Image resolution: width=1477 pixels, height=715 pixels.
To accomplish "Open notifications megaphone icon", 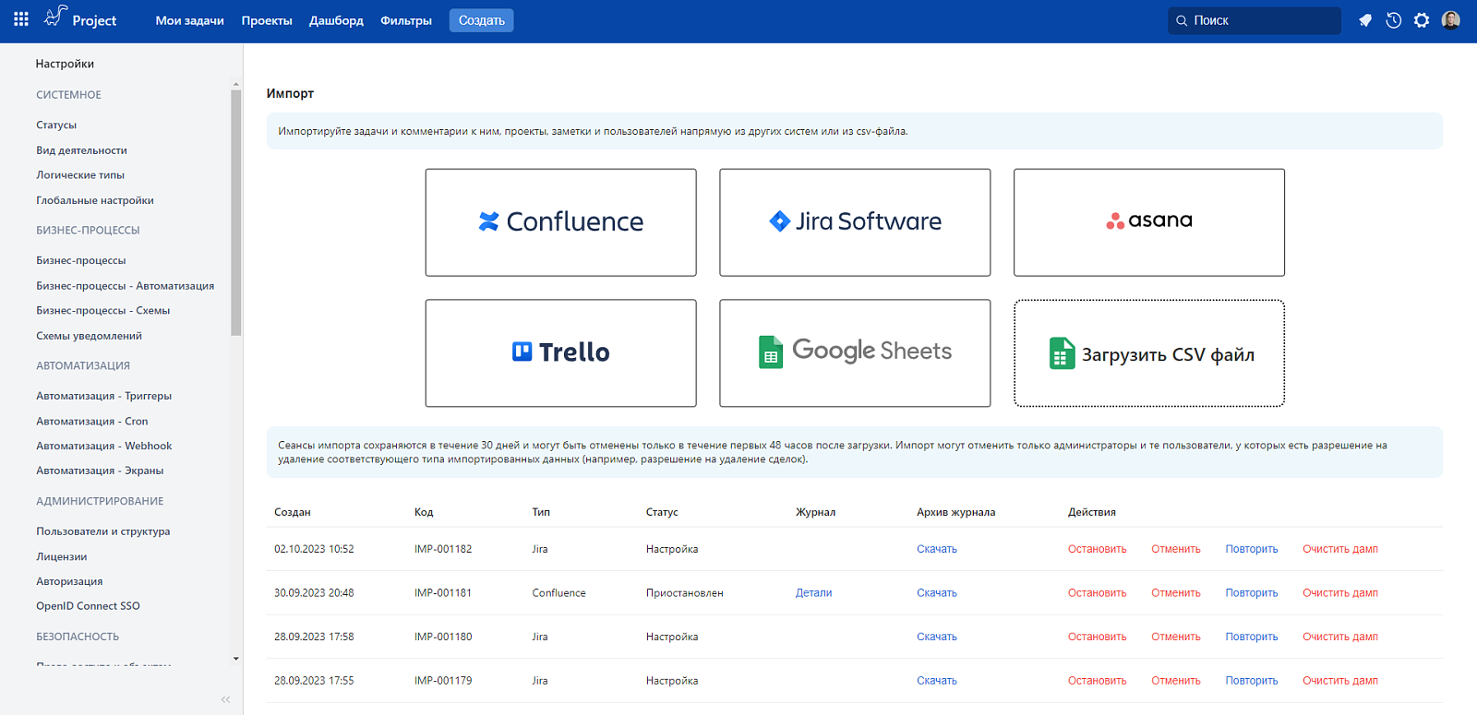I will click(x=1365, y=20).
